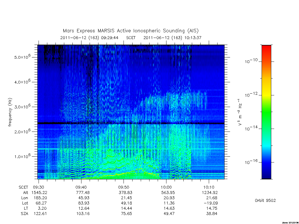Click local time value '3.20'
Viewport: 299px width, 224px height.
click(42, 208)
